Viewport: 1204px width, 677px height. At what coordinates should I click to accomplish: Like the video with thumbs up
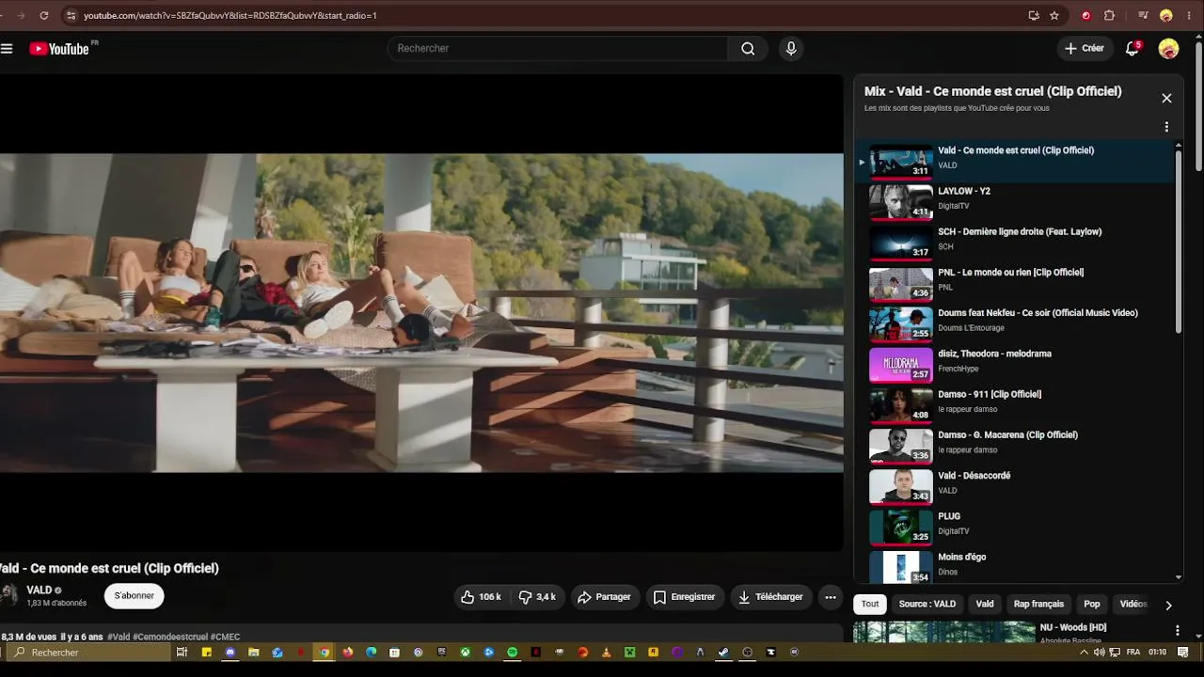point(481,597)
